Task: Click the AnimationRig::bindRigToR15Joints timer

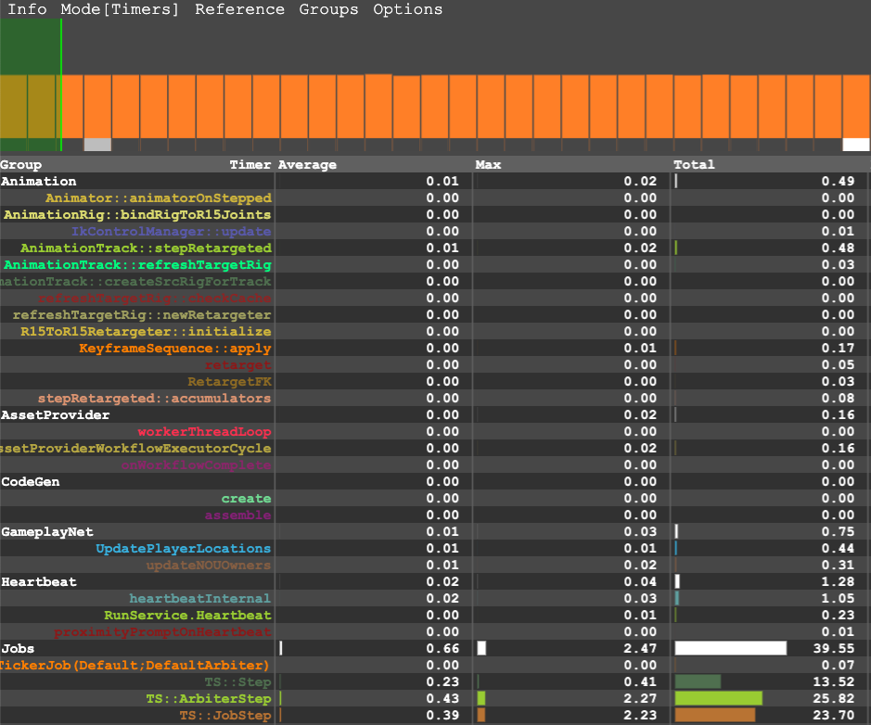Action: pyautogui.click(x=137, y=215)
